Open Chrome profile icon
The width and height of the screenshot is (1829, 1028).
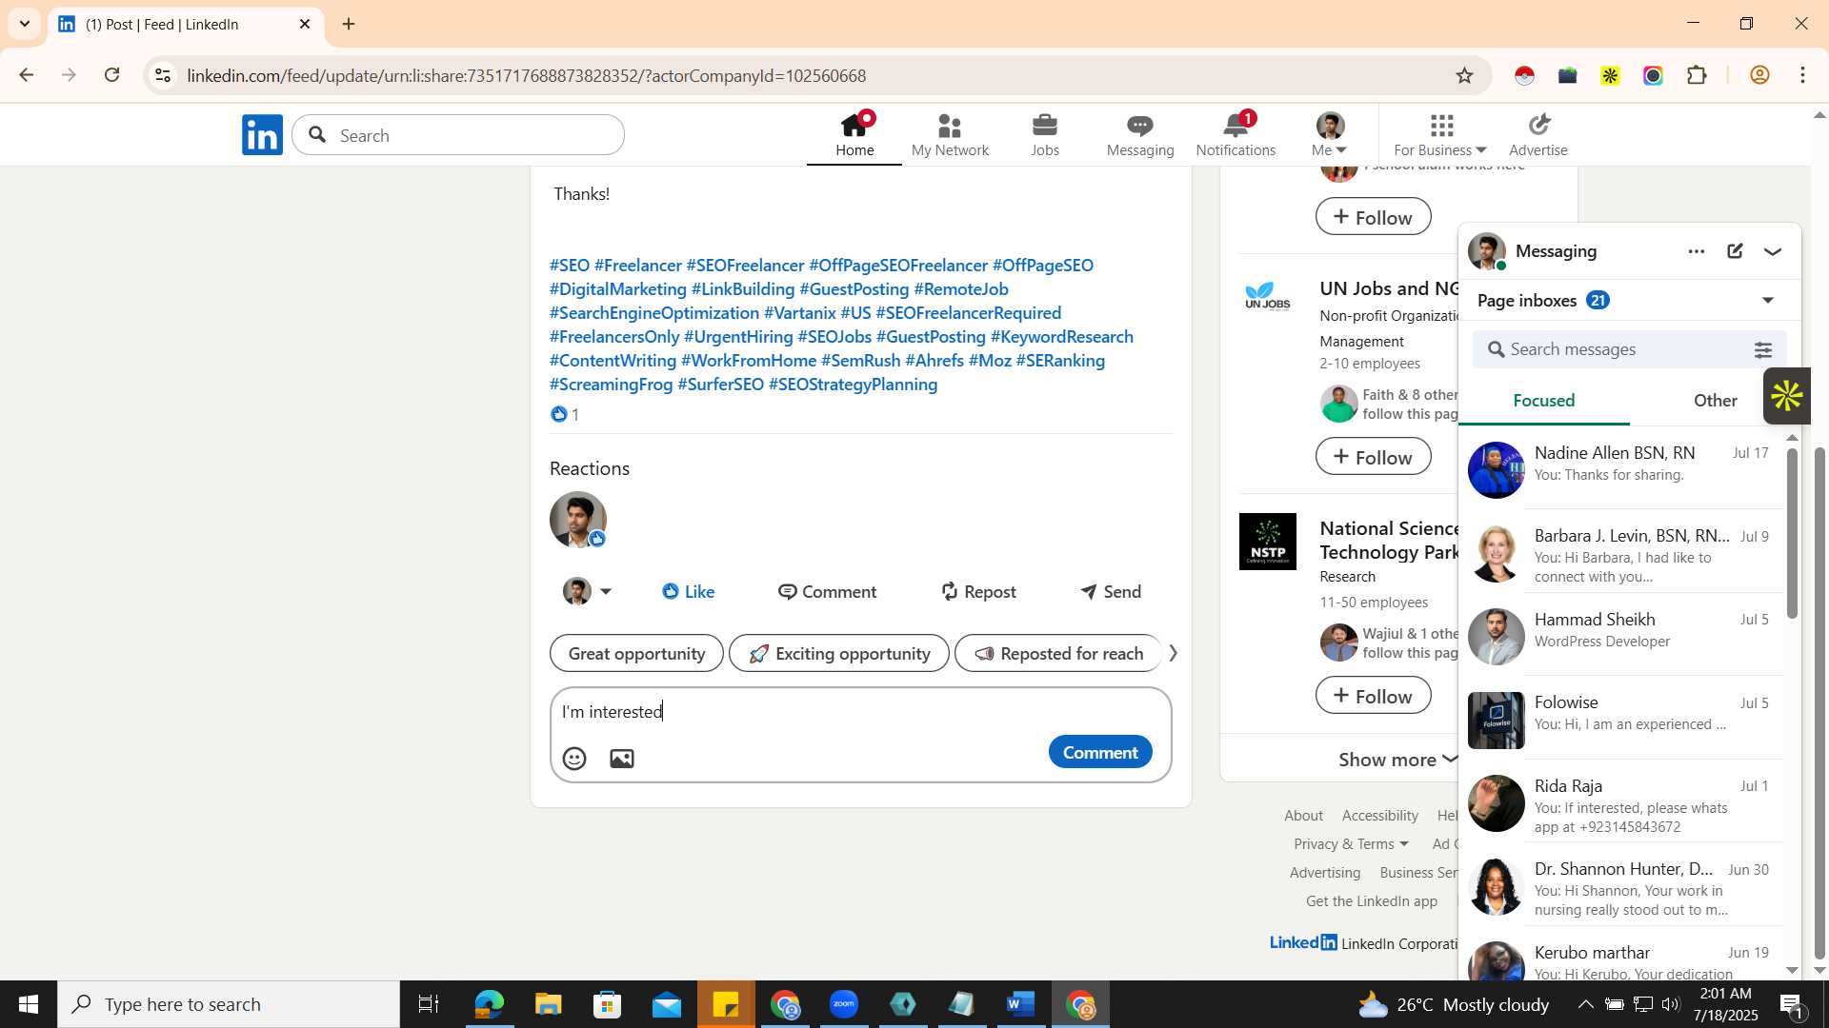pyautogui.click(x=1759, y=75)
